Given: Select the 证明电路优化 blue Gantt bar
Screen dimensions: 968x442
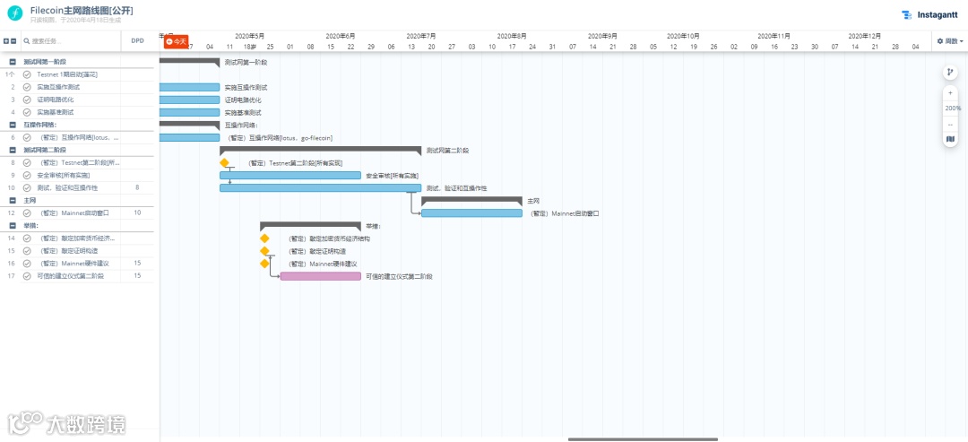Looking at the screenshot, I should 189,100.
